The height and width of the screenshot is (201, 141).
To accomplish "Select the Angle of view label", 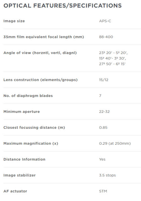I will pyautogui.click(x=40, y=53).
